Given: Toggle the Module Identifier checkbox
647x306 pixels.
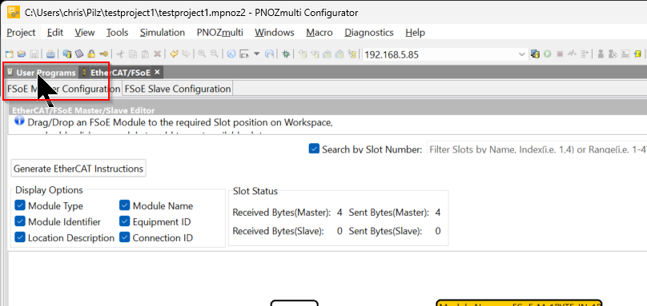Looking at the screenshot, I should [x=20, y=221].
